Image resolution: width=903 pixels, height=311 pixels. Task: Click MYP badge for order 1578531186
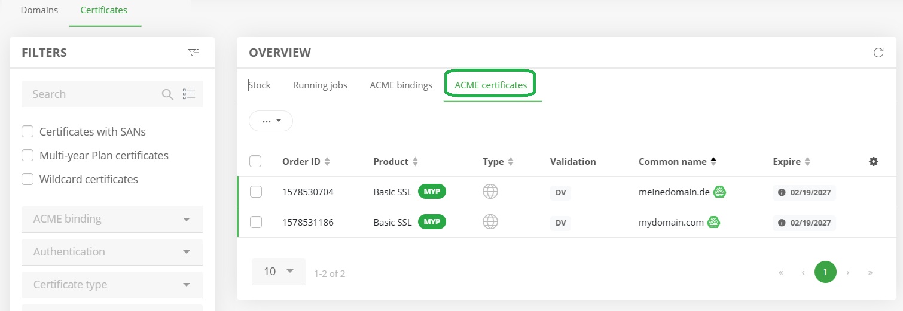pyautogui.click(x=432, y=221)
